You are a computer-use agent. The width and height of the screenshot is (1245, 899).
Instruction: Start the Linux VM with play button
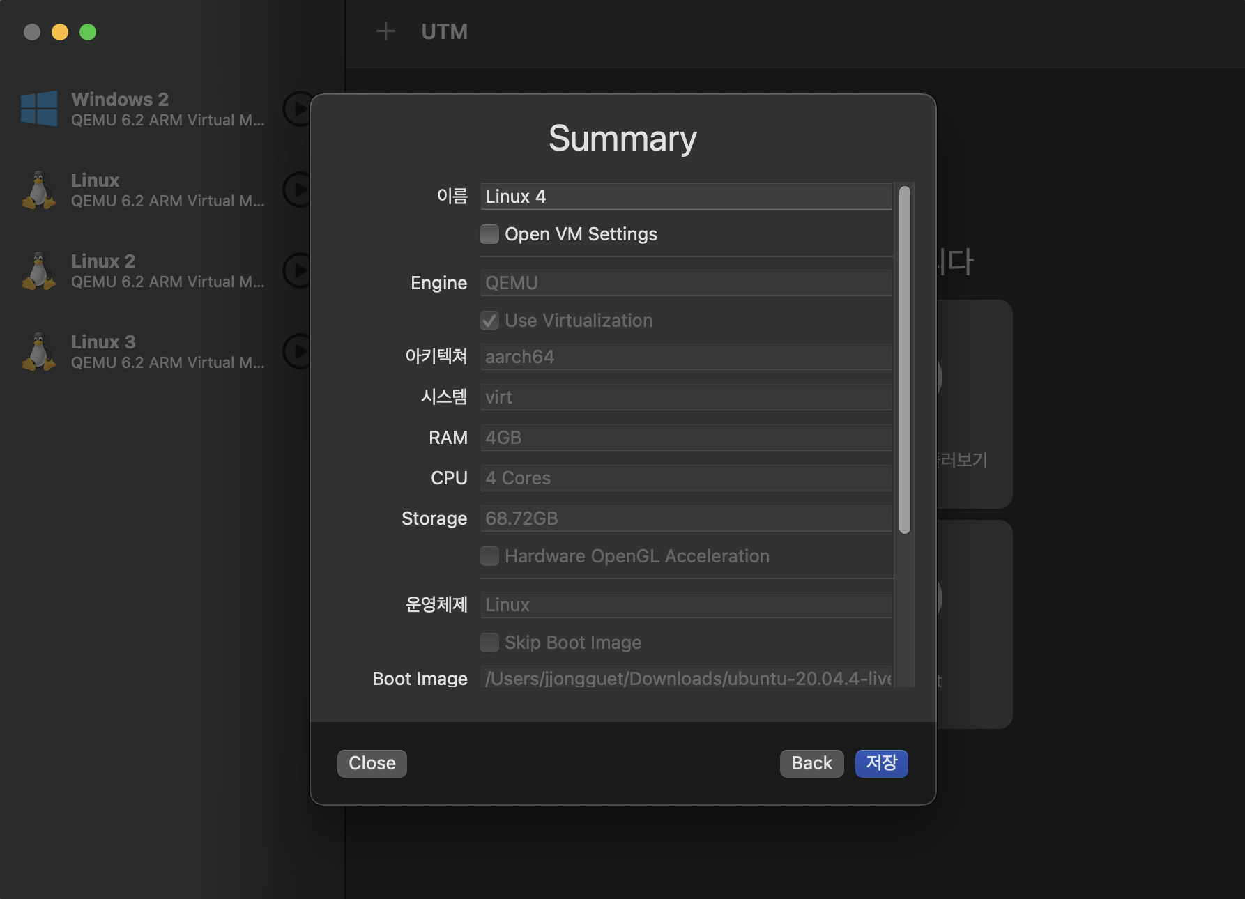pyautogui.click(x=297, y=190)
